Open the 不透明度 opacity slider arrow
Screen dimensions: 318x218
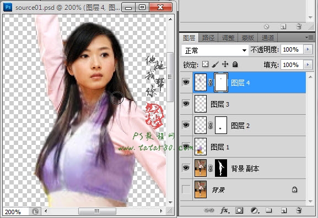point(308,49)
